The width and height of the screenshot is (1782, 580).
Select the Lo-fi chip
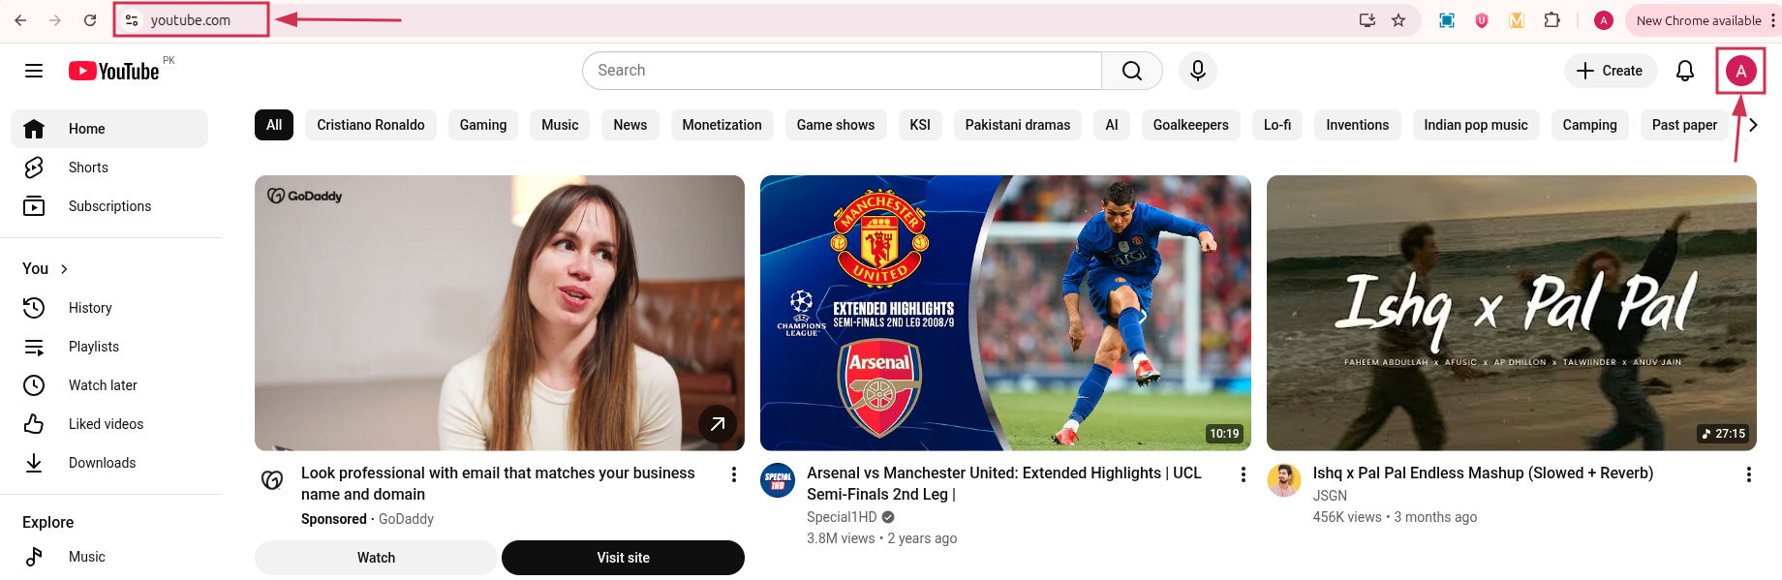(x=1277, y=125)
